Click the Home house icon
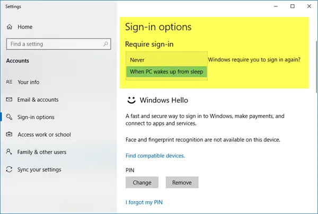 coord(10,26)
